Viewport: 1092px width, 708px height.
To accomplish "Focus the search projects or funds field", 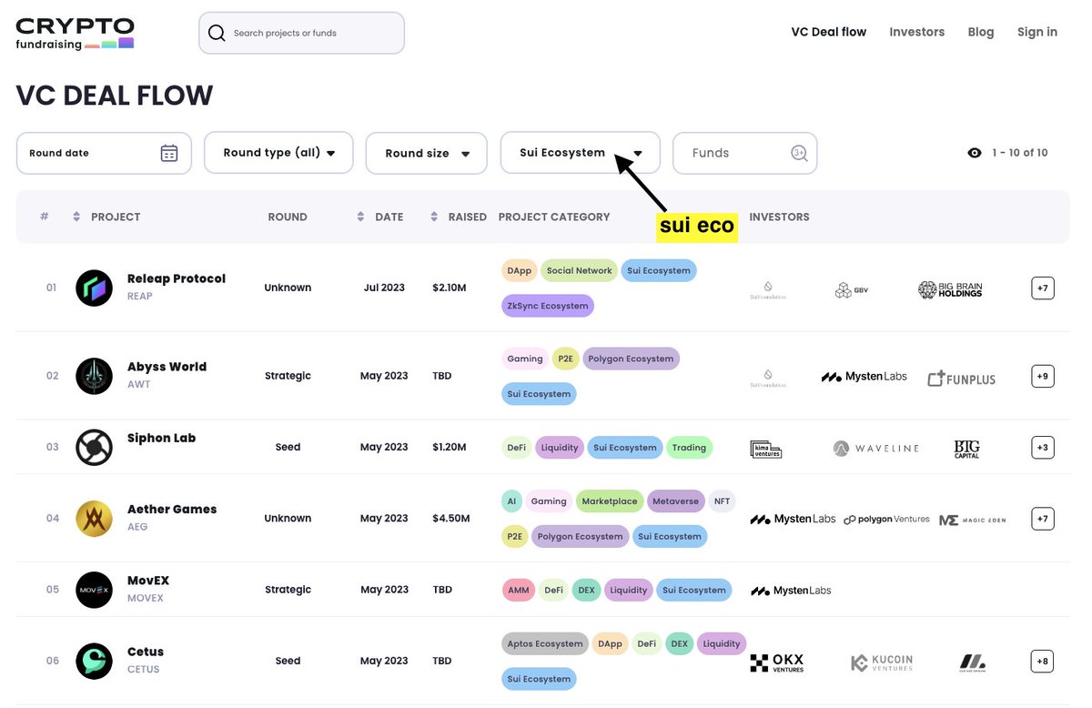I will 301,33.
